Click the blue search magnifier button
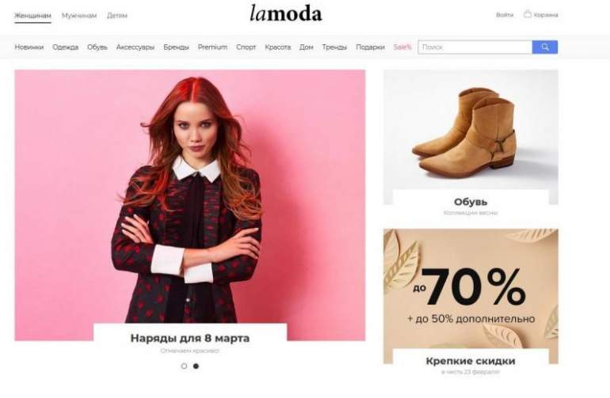Screen dimensions: 610x398 [x=545, y=47]
